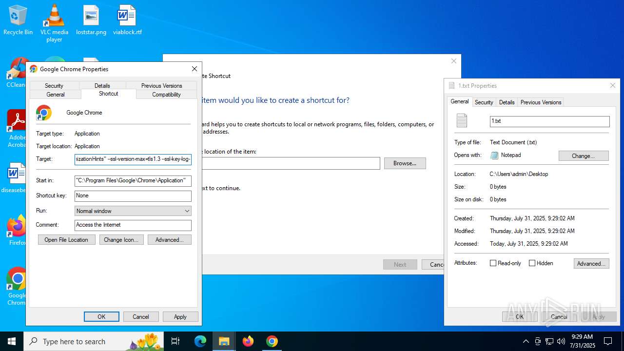
Task: Switch to Security tab in 1.txt Properties
Action: coord(484,102)
